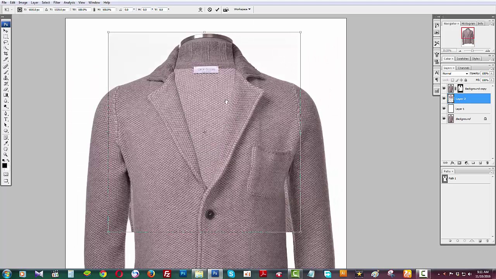Open the Opacity slider arrow
Screen dimensions: 496x279
click(491, 74)
